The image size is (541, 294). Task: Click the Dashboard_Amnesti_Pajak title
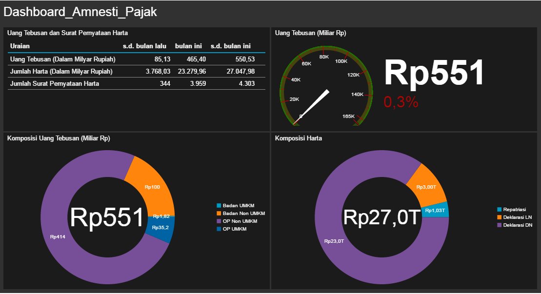tap(79, 12)
